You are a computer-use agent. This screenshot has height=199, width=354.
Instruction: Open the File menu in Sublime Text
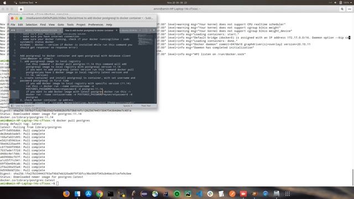pos(13,24)
